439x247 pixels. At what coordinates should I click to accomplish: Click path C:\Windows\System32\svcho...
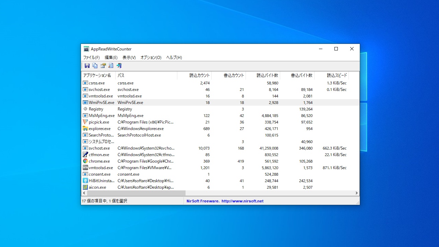(x=146, y=148)
